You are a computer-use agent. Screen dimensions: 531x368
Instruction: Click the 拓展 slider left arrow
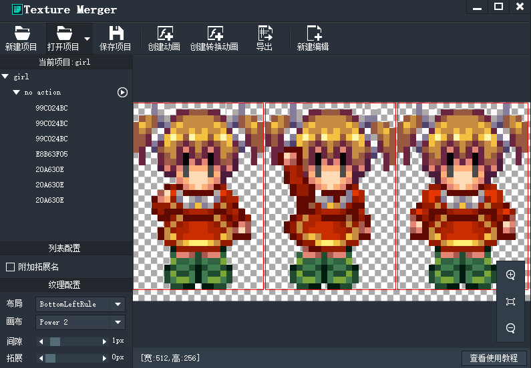41,358
